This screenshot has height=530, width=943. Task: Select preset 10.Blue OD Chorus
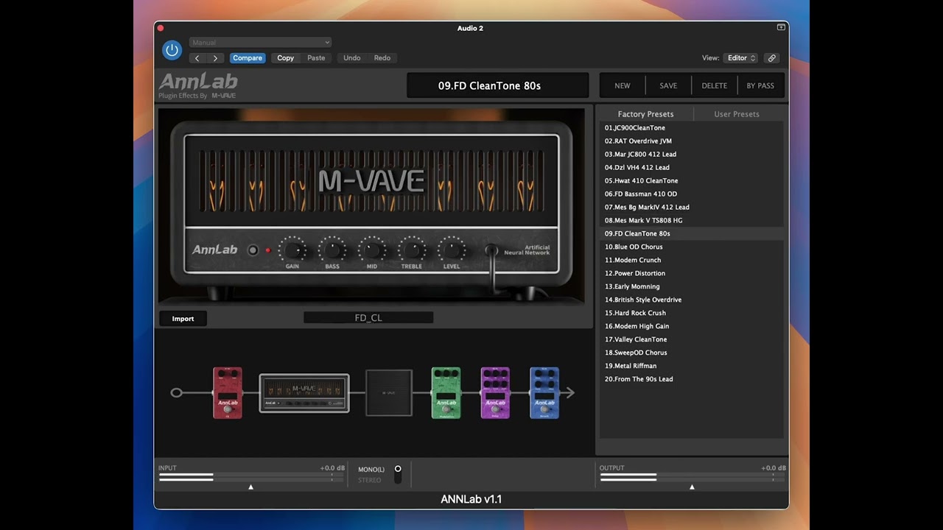691,247
